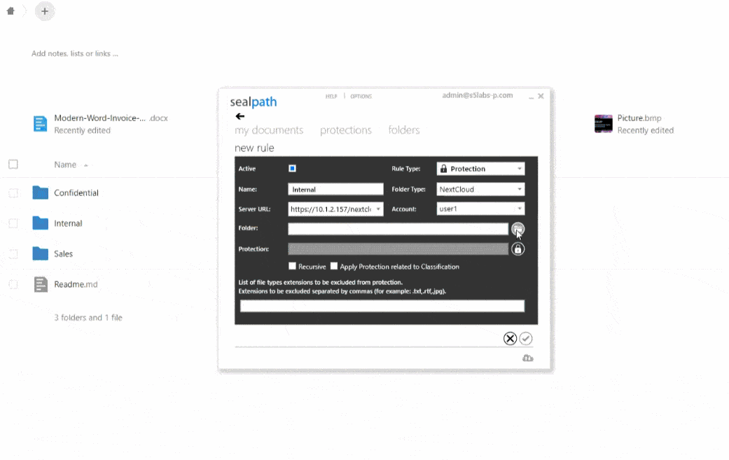Click the back arrow under sealpath logo

(240, 116)
